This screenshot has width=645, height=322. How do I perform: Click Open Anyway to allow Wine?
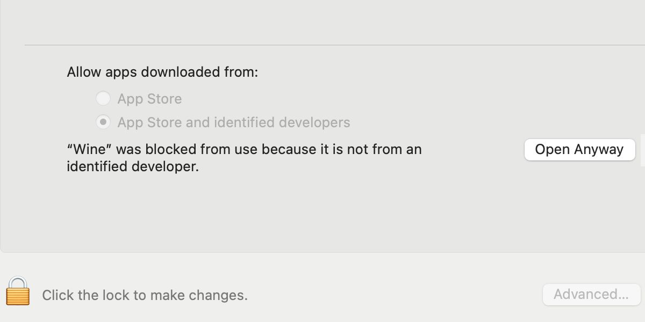pos(579,149)
